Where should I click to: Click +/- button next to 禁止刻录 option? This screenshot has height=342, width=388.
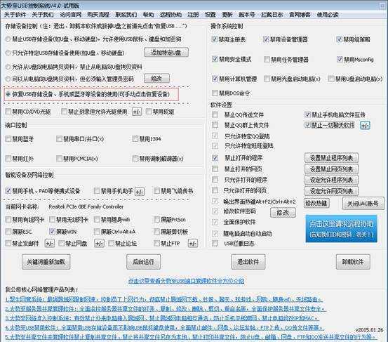point(137,112)
